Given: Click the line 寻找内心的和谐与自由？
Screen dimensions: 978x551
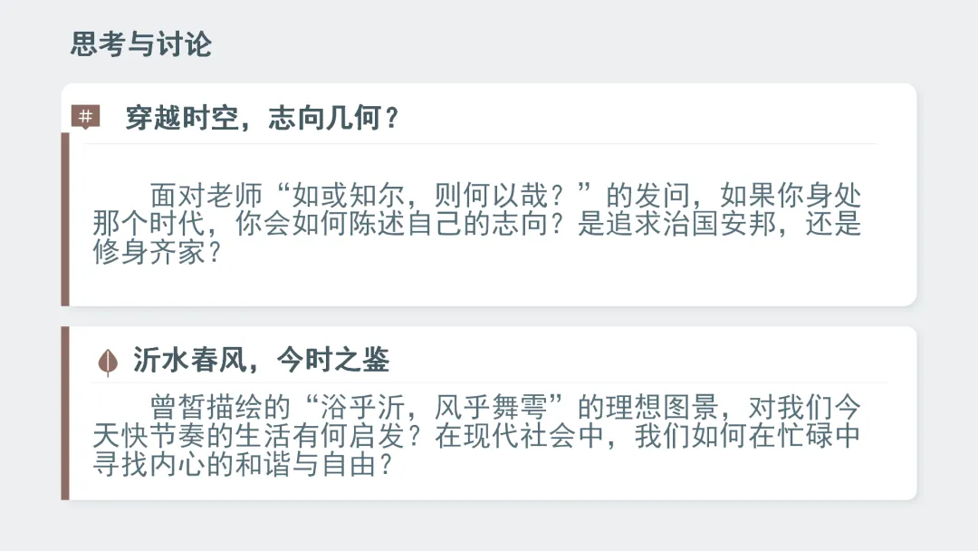Looking at the screenshot, I should point(244,465).
